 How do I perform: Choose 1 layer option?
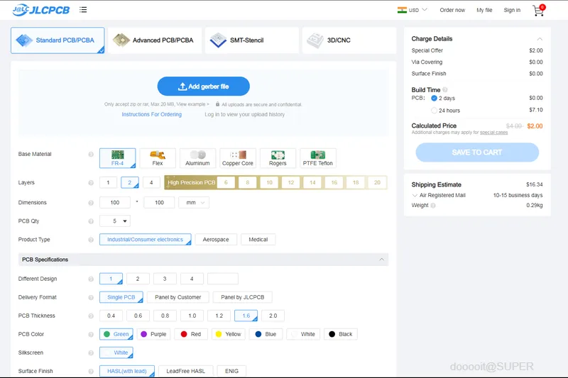108,183
